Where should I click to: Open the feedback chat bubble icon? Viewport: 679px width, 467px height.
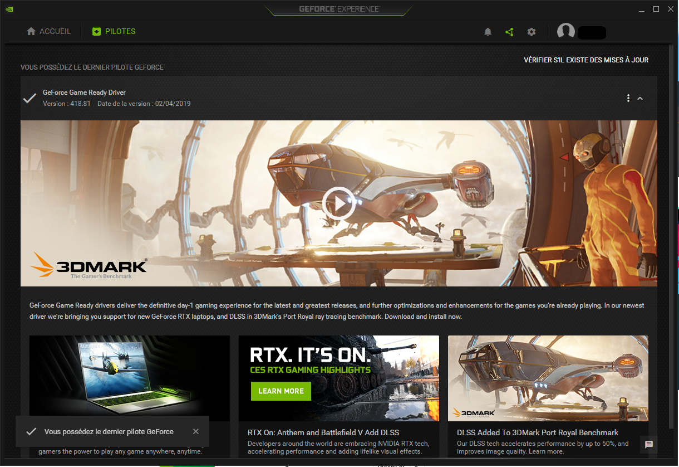(648, 444)
